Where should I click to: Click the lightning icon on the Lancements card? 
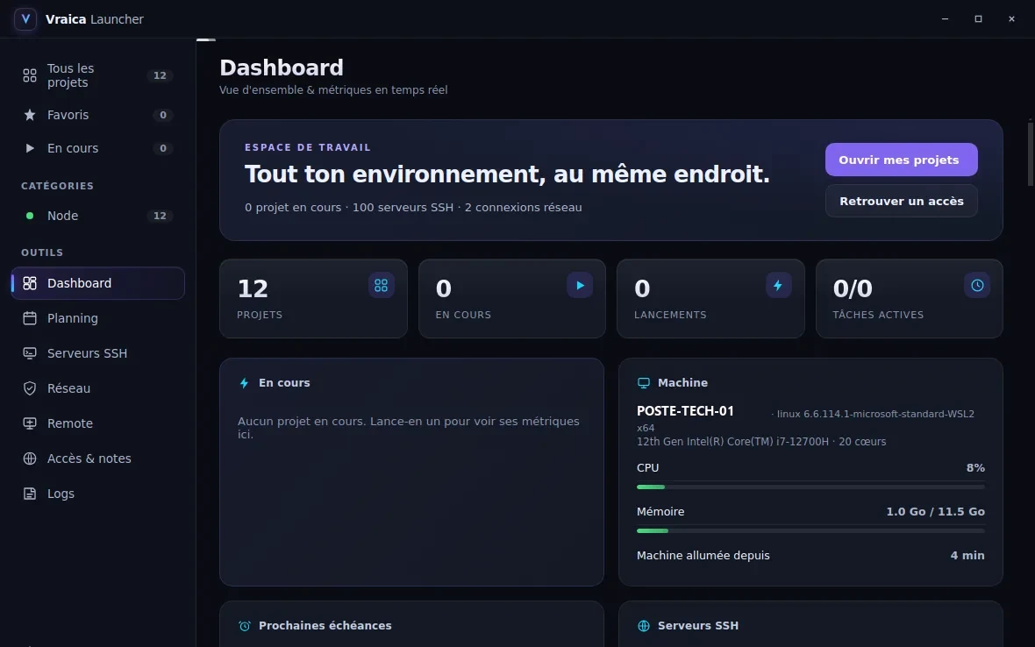[778, 286]
